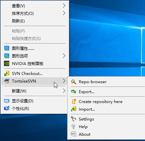Click the 个性化 personalize icon
Screen dimensions: 145x141
click(7, 108)
